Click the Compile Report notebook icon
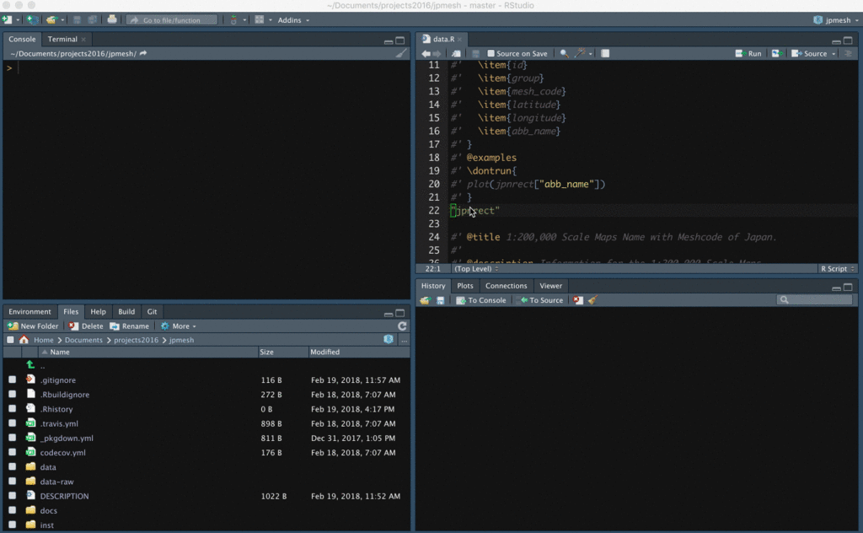 coord(605,53)
